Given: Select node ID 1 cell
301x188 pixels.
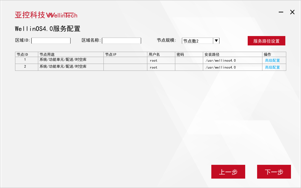Looking at the screenshot, I should click(x=27, y=60).
